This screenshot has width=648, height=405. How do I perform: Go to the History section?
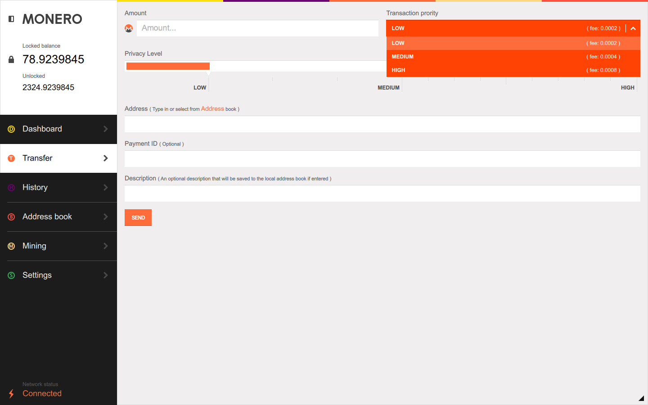pos(58,188)
